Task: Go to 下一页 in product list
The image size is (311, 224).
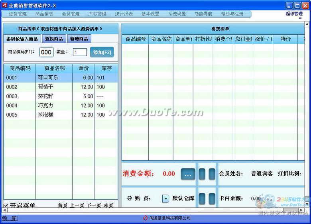Action: (94, 206)
